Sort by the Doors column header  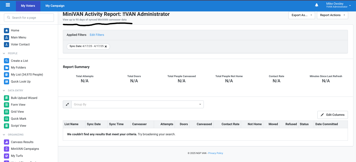click(184, 124)
